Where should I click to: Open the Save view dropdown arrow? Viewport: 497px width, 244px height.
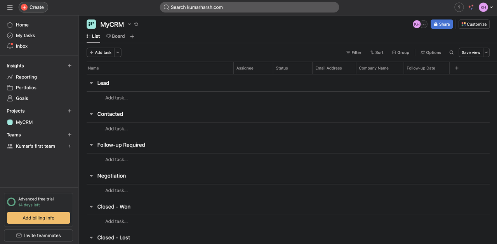click(x=486, y=52)
